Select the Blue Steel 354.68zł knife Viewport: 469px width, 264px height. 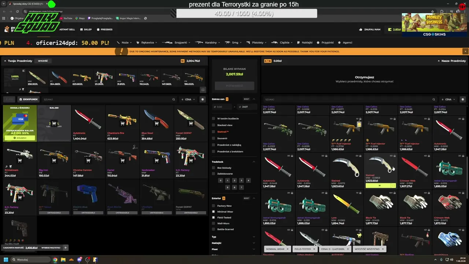pos(157,123)
